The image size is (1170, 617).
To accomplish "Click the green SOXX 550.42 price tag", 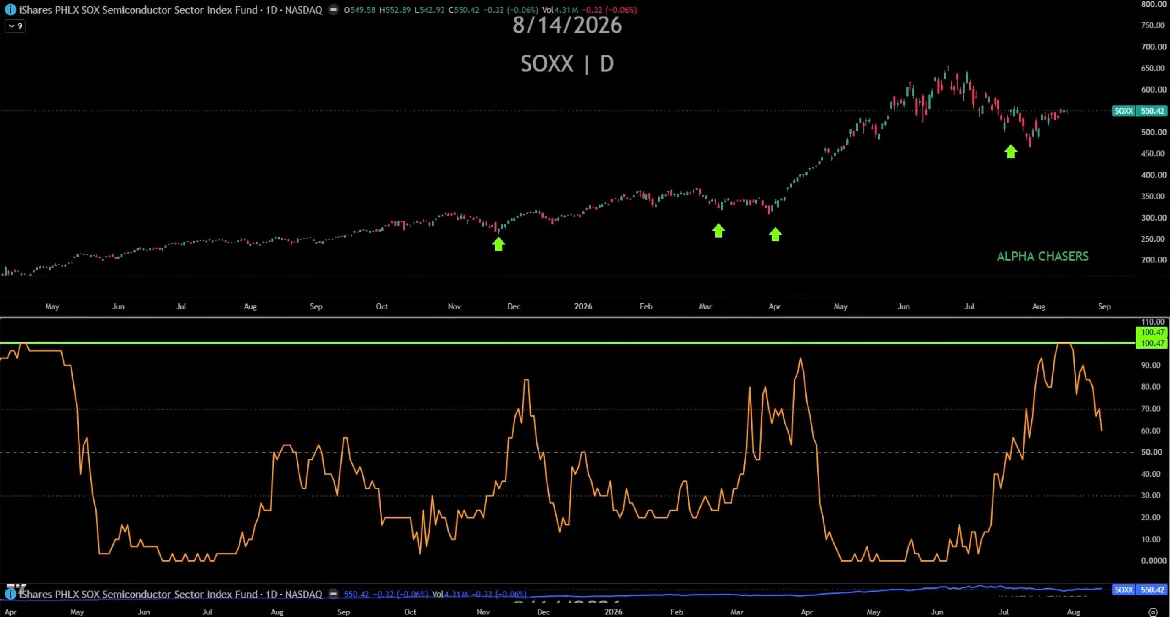I will tap(1139, 111).
